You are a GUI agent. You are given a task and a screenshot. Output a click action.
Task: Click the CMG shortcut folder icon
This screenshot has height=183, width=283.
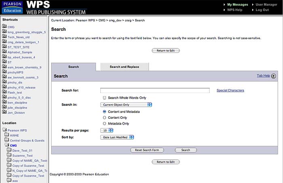[x=4, y=26]
